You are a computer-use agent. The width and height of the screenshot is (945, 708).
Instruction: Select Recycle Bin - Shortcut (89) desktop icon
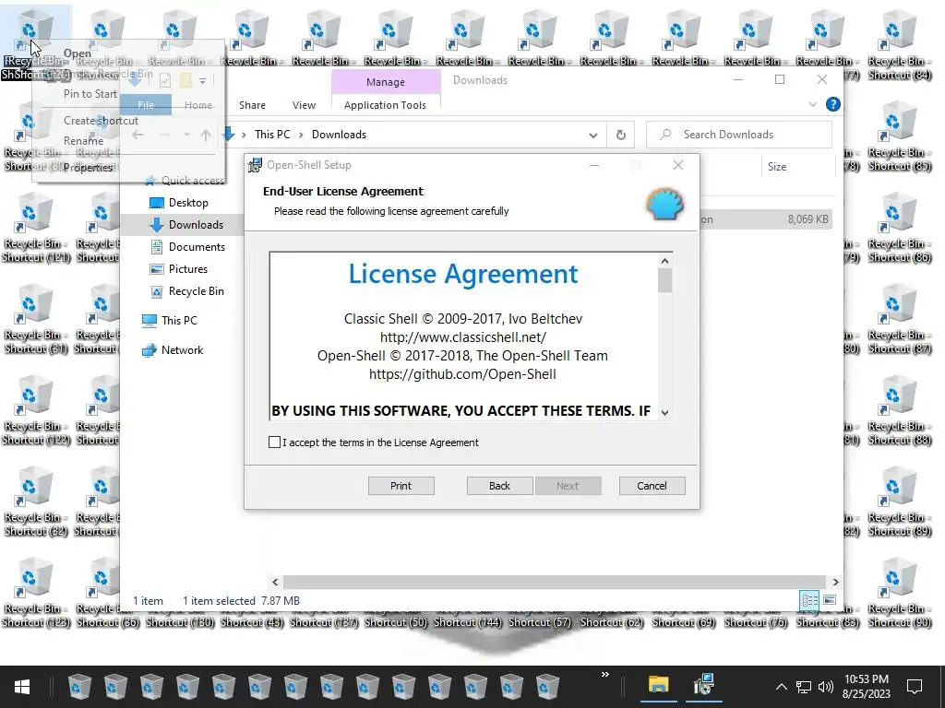tap(899, 502)
